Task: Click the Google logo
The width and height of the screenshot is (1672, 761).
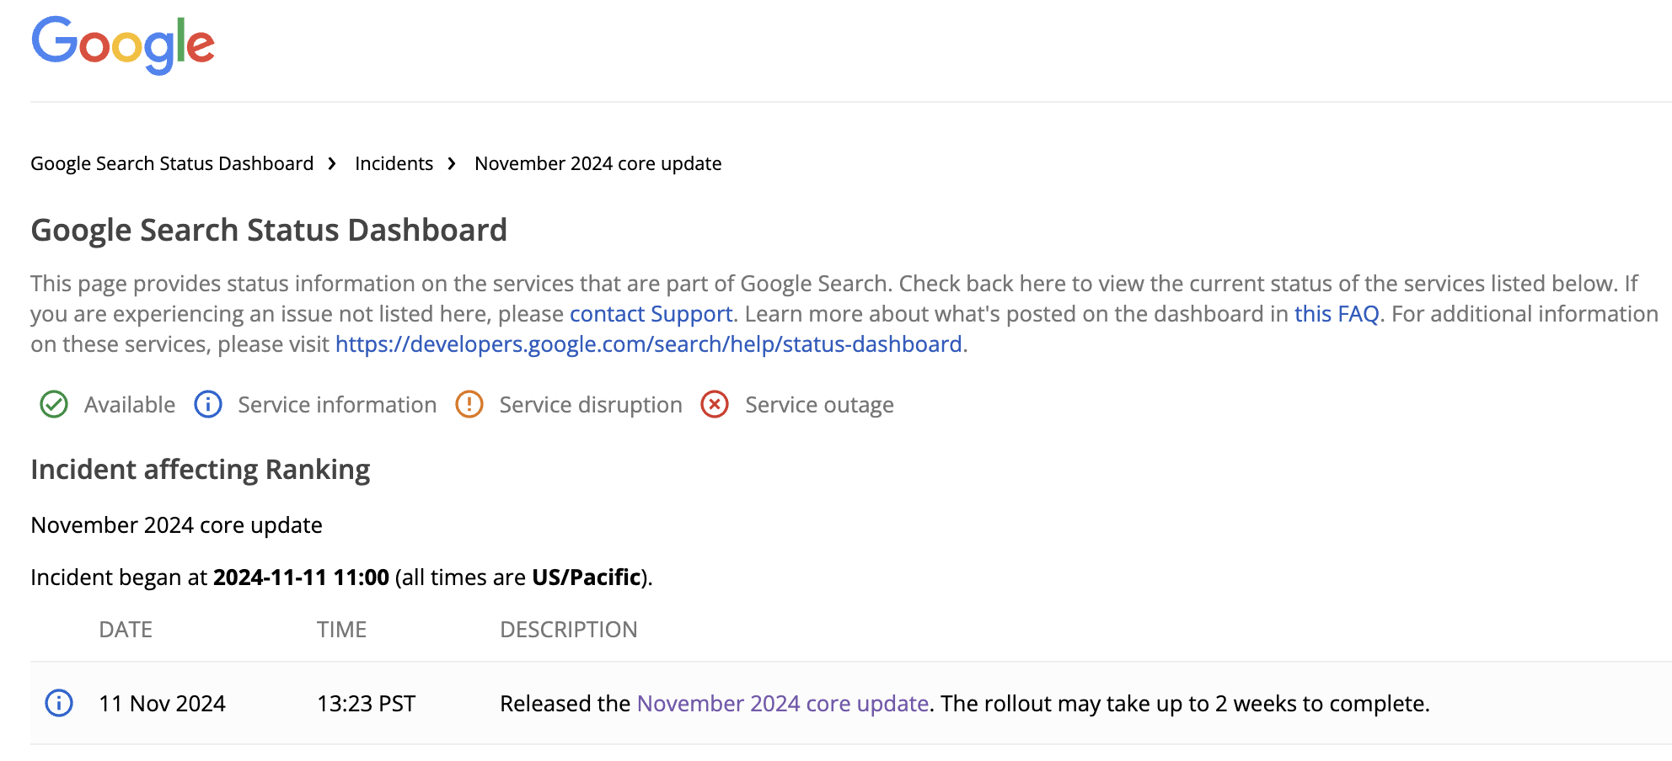Action: pyautogui.click(x=121, y=45)
